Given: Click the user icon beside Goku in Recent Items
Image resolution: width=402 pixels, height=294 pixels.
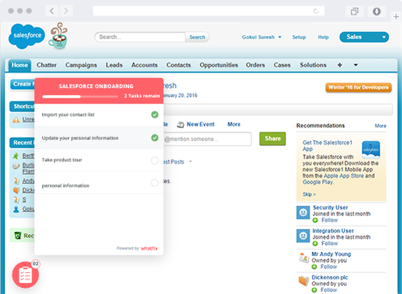Looking at the screenshot, I should (16, 209).
